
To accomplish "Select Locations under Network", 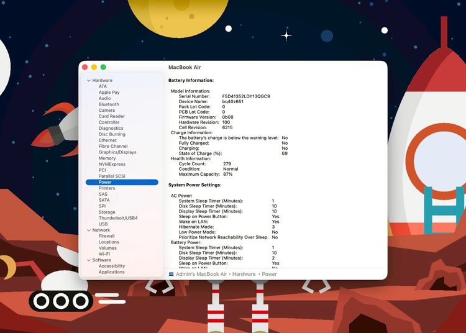I will point(109,242).
